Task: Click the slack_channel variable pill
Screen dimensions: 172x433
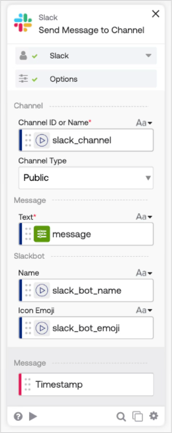Action: click(x=86, y=140)
